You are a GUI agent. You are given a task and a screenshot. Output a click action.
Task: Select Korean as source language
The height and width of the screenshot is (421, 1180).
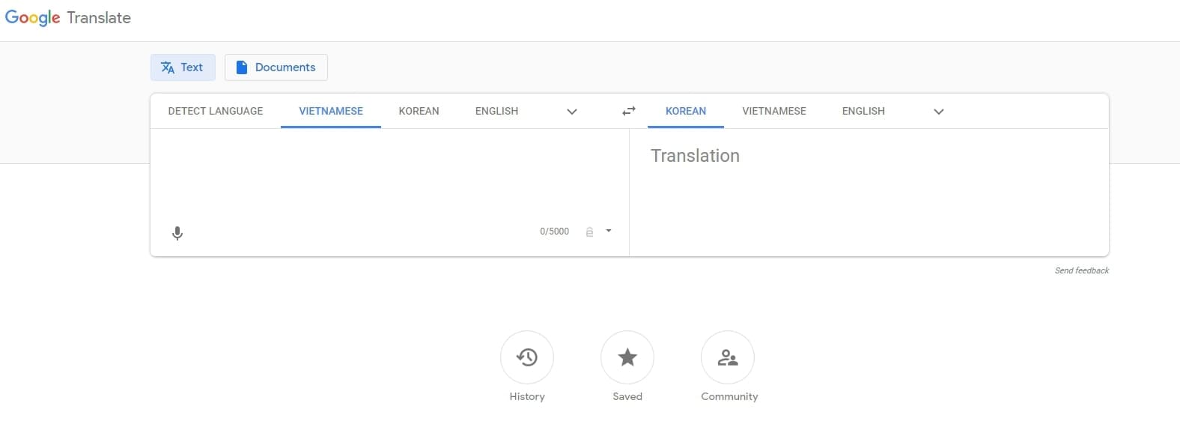419,111
